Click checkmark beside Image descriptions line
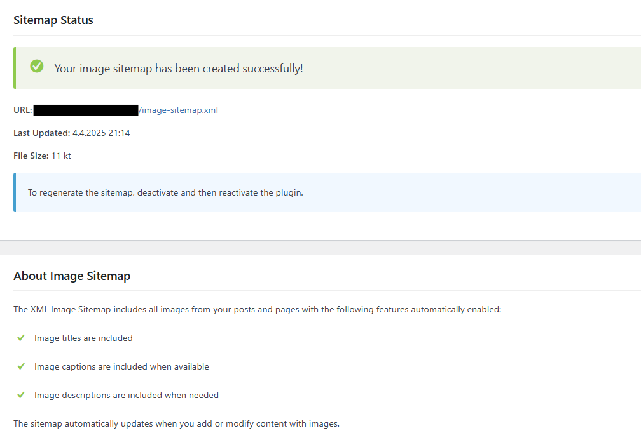This screenshot has width=641, height=440. click(21, 395)
